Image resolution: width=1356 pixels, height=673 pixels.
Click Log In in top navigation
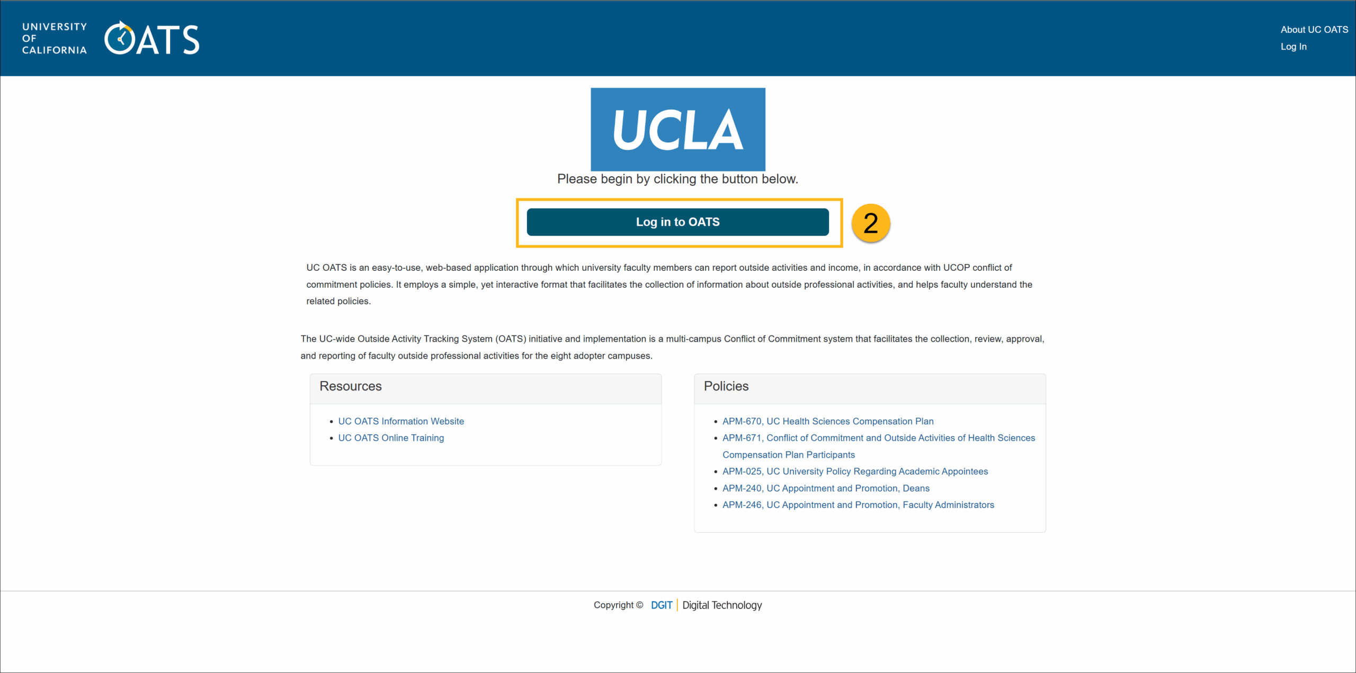click(x=1293, y=47)
